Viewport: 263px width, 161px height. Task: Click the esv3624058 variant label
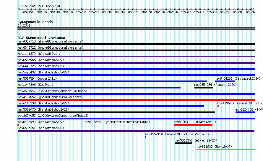[249, 109]
